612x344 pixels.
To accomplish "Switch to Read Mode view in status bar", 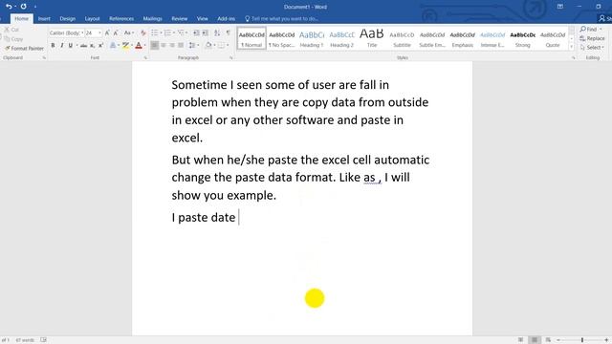I will click(520, 340).
